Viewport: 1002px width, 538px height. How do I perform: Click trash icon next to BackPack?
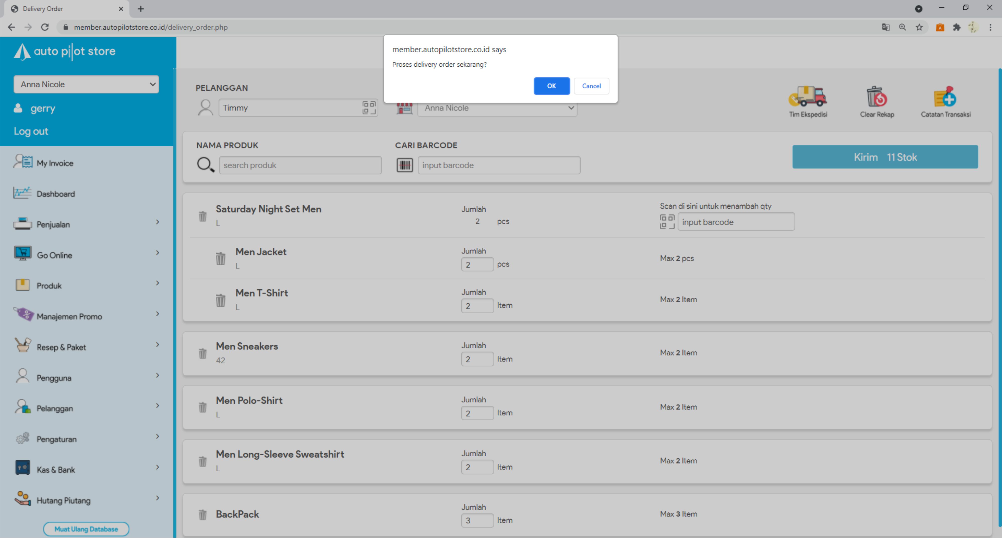[x=203, y=515]
